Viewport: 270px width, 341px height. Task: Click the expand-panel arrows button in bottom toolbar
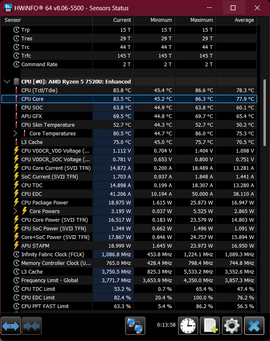click(x=11, y=326)
